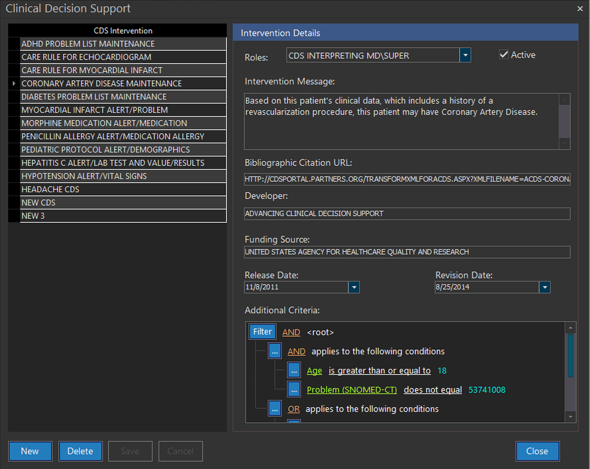This screenshot has height=469, width=590.
Task: Change the 'is greater than or equal to' operator
Action: 379,371
